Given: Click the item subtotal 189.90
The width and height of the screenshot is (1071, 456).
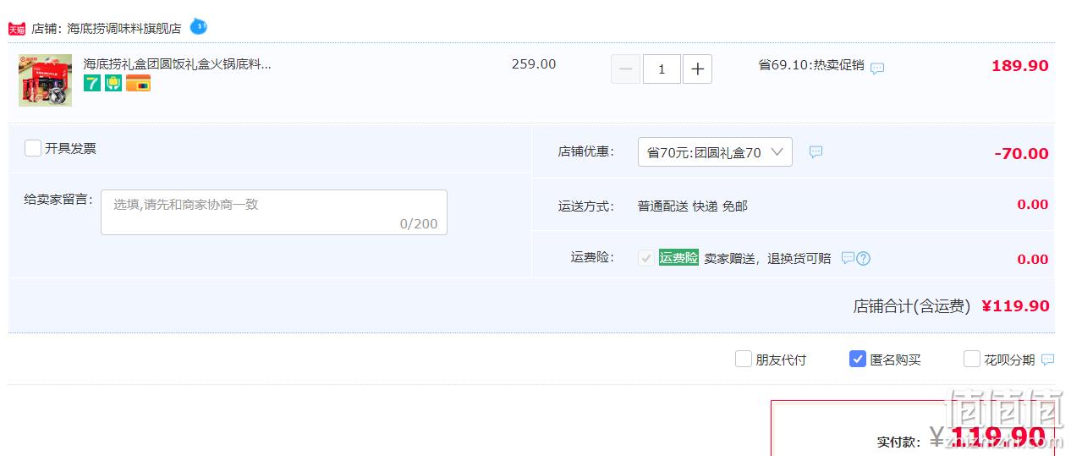Looking at the screenshot, I should click(x=1020, y=65).
